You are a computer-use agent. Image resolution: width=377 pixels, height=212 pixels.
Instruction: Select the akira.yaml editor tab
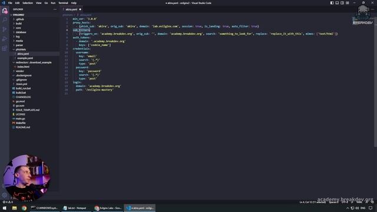coord(71,9)
